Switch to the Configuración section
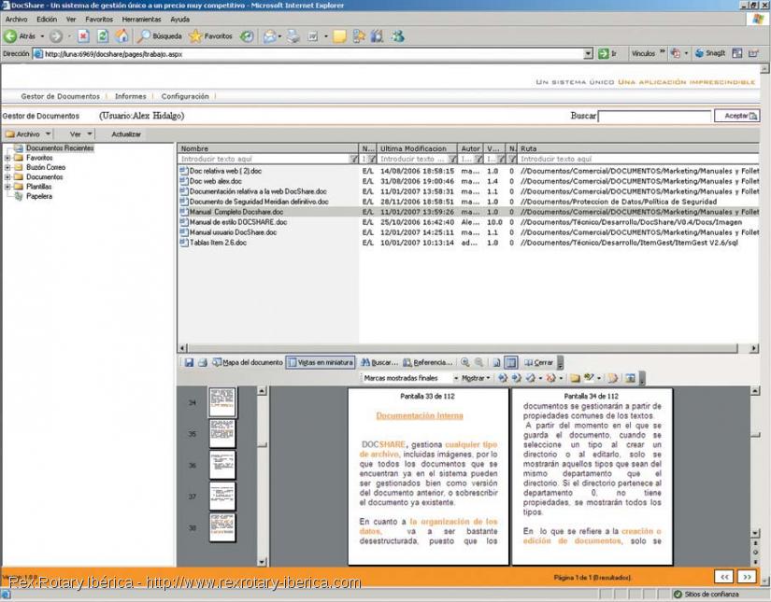 coord(185,97)
